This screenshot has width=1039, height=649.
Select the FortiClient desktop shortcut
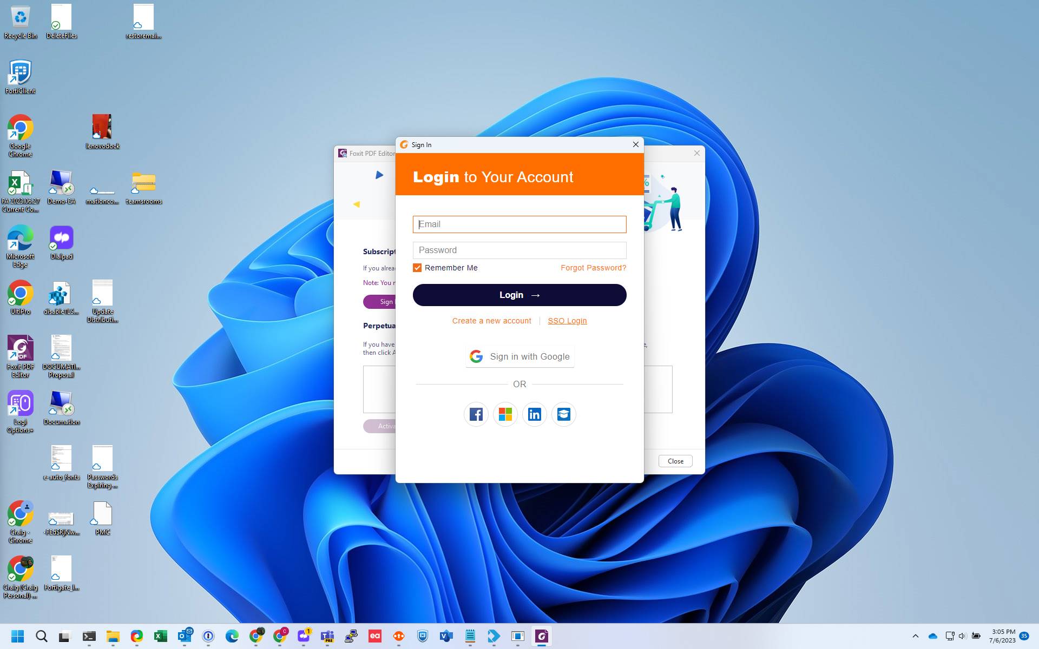21,77
